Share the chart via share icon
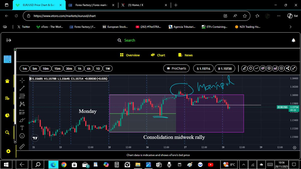301x169 pixels. (288, 68)
